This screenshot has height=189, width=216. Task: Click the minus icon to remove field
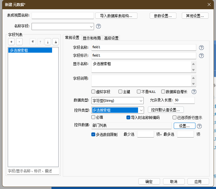coord(19,42)
